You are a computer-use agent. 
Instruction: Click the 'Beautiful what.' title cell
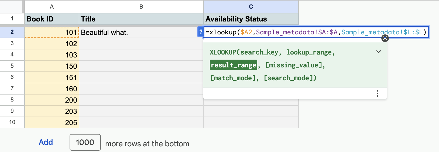tap(141, 32)
